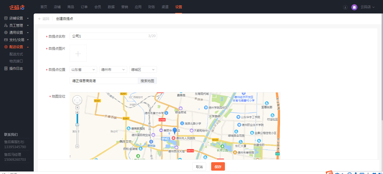This screenshot has height=174, width=383.
Task: Click the blue location pin on map
Action: point(175,131)
